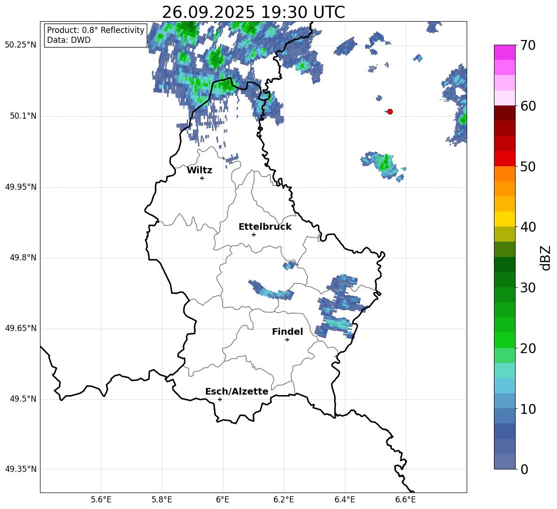The height and width of the screenshot is (509, 557).
Task: Click the dBZ colorbar axis label
Action: pos(546,258)
